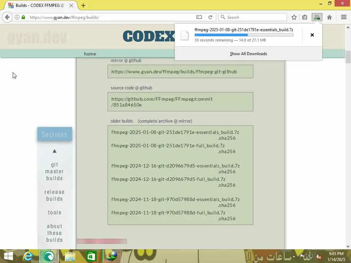Open site information icon in address bar

pyautogui.click(x=17, y=17)
